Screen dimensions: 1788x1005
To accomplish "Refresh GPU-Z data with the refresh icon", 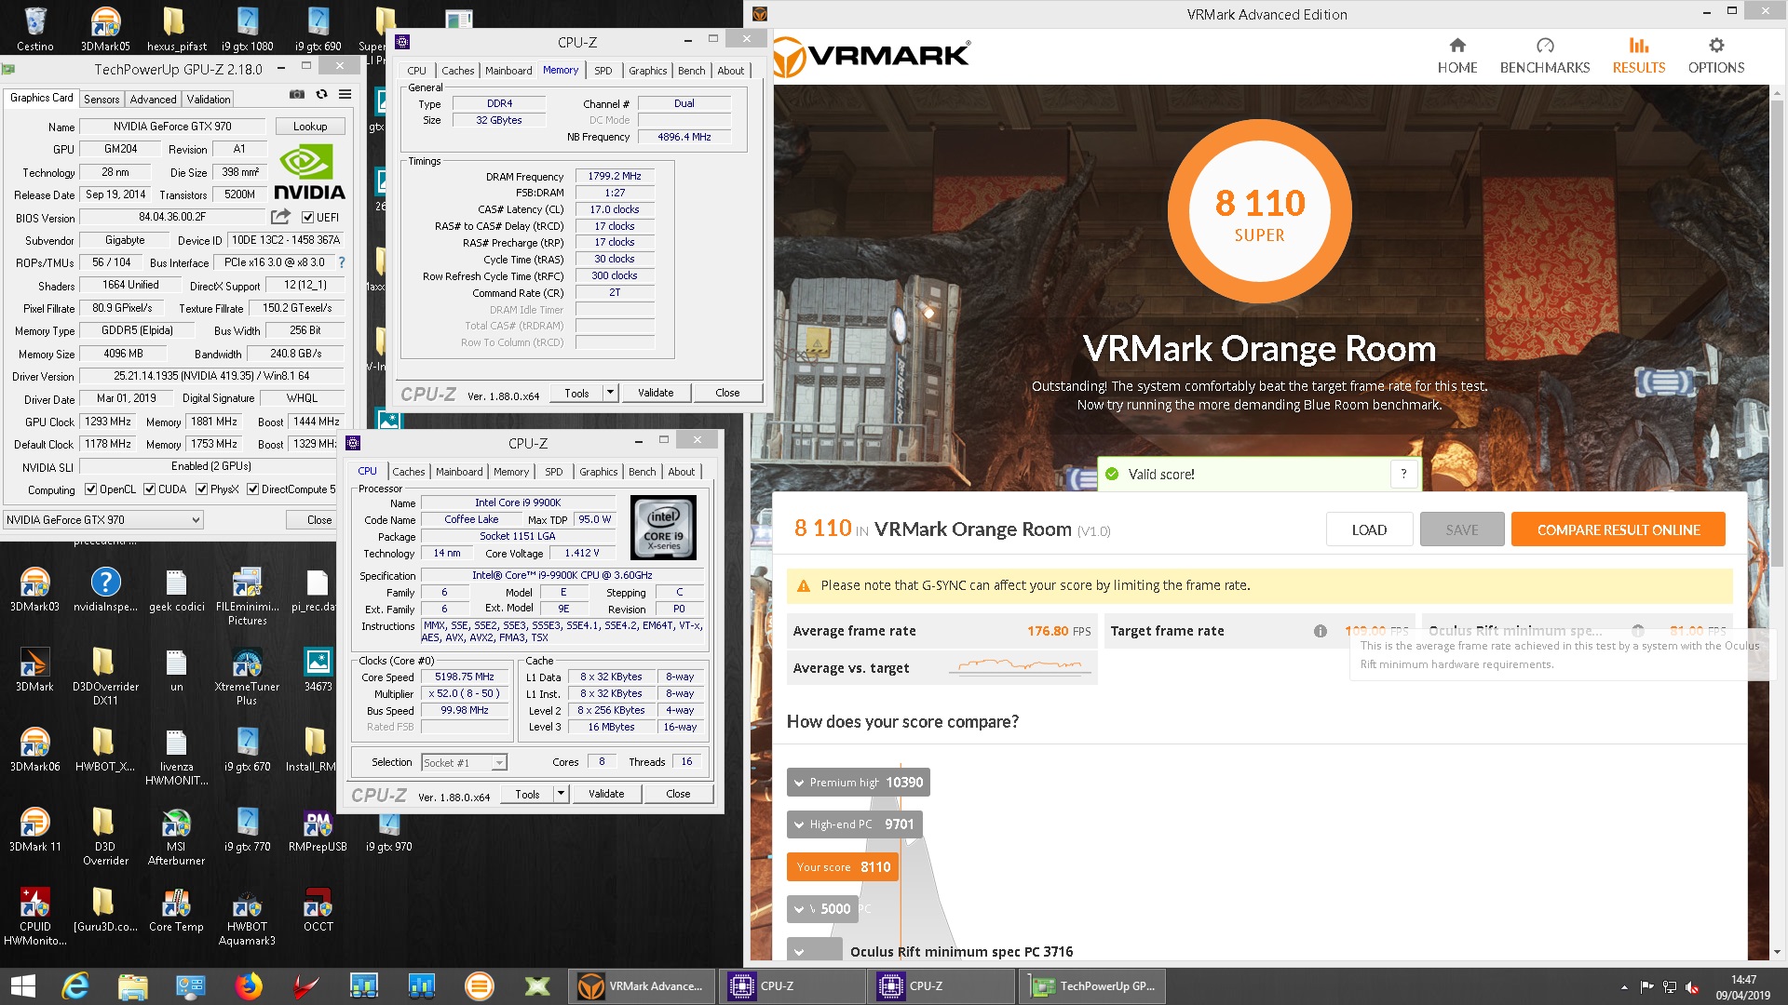I will (321, 95).
